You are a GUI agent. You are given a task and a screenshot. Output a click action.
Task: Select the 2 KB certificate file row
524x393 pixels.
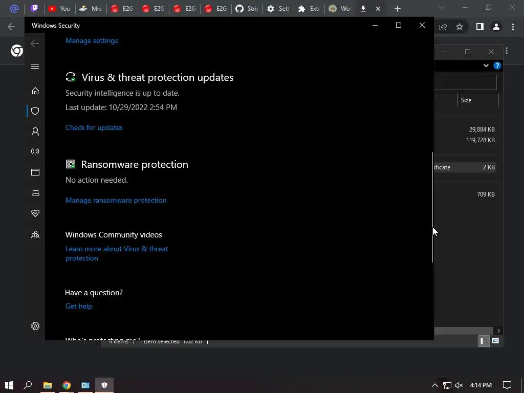[x=465, y=167]
